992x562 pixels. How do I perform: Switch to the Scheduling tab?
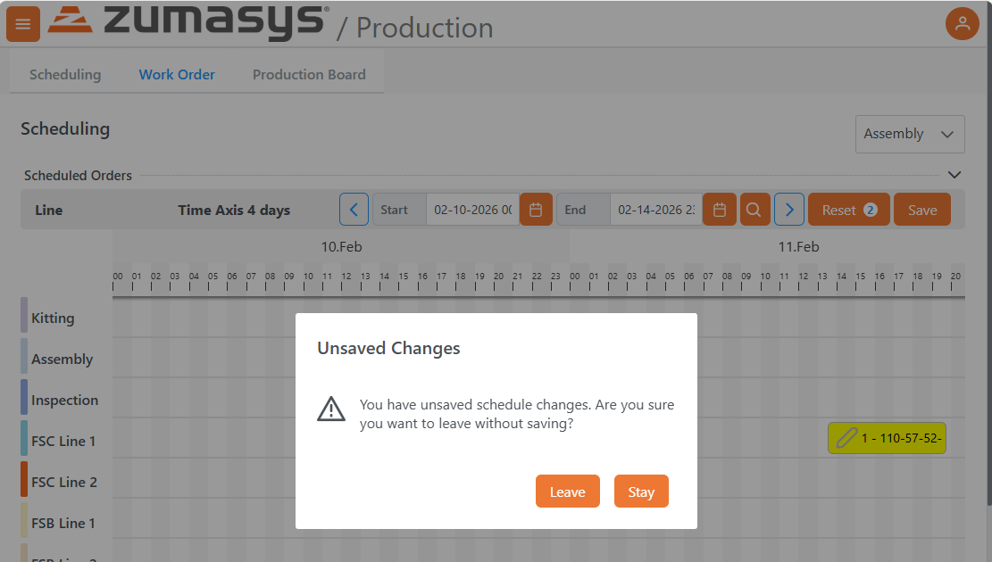point(64,74)
